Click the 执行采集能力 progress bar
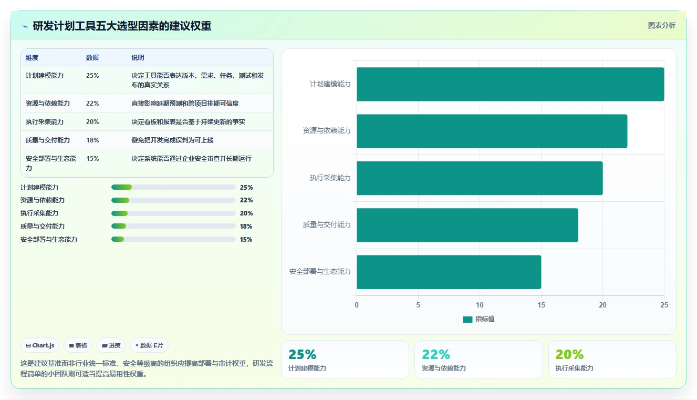 173,213
